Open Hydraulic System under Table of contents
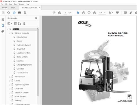This screenshot has width=137, height=105. coord(24,45)
